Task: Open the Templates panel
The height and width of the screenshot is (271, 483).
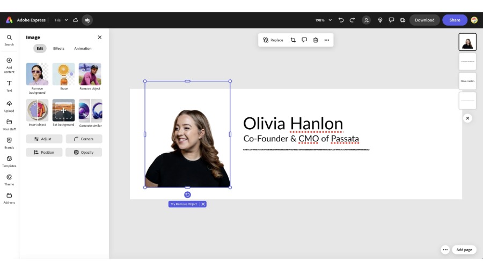Action: (9, 162)
